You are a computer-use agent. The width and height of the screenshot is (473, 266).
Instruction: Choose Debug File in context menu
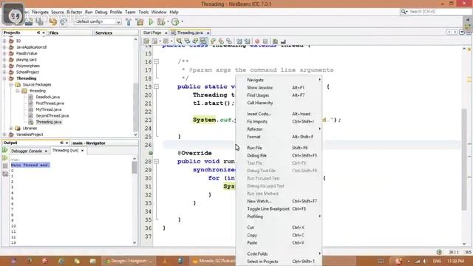point(279,155)
